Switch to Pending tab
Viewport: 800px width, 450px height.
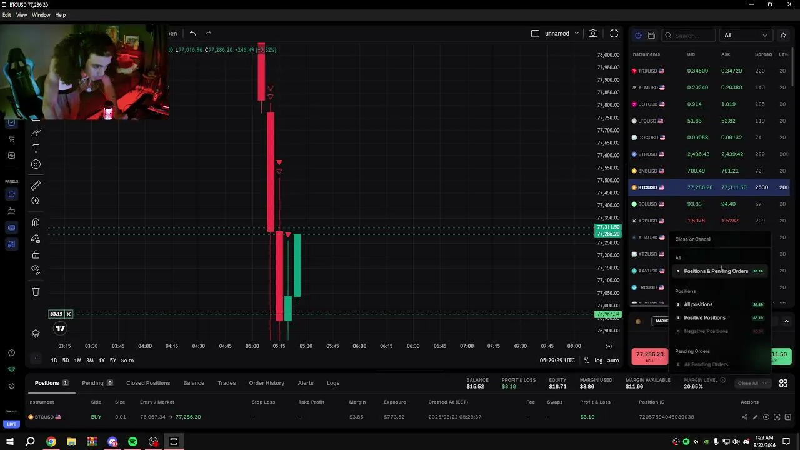coord(96,383)
